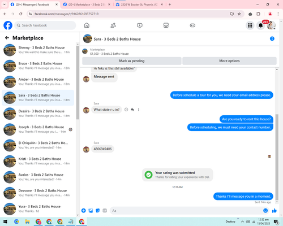Image resolution: width=283 pixels, height=226 pixels.
Task: Reply to the 'What state r u in?' message
Action: [x=132, y=110]
